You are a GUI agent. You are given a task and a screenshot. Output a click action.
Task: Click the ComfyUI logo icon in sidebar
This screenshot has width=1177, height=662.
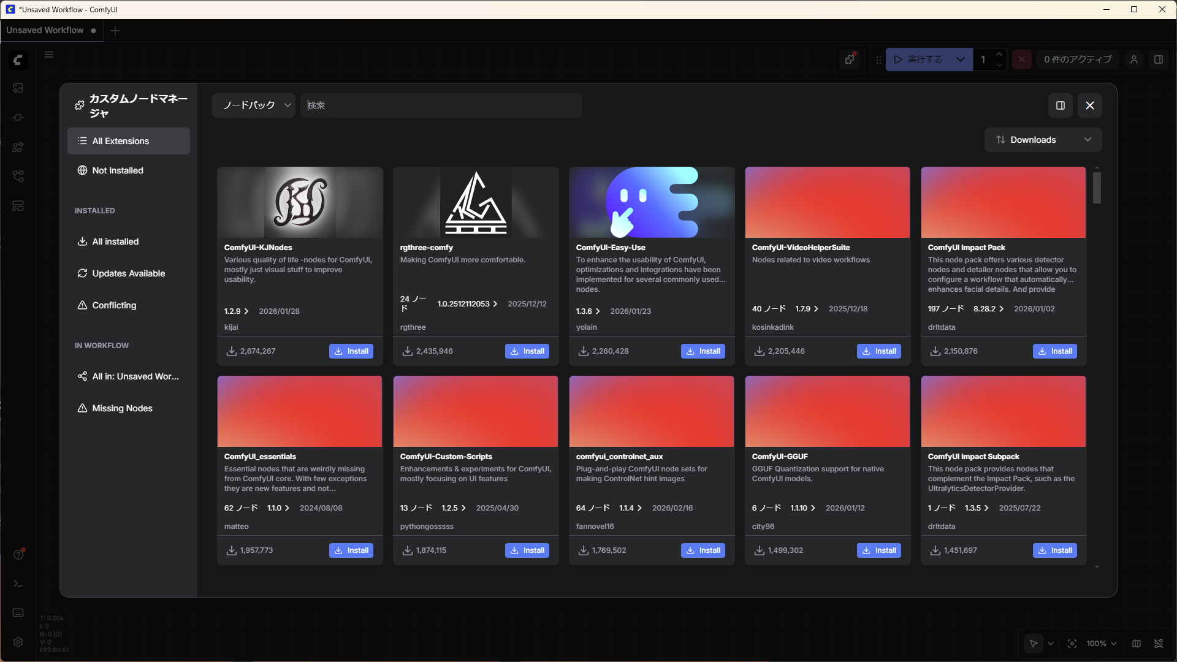(x=18, y=59)
